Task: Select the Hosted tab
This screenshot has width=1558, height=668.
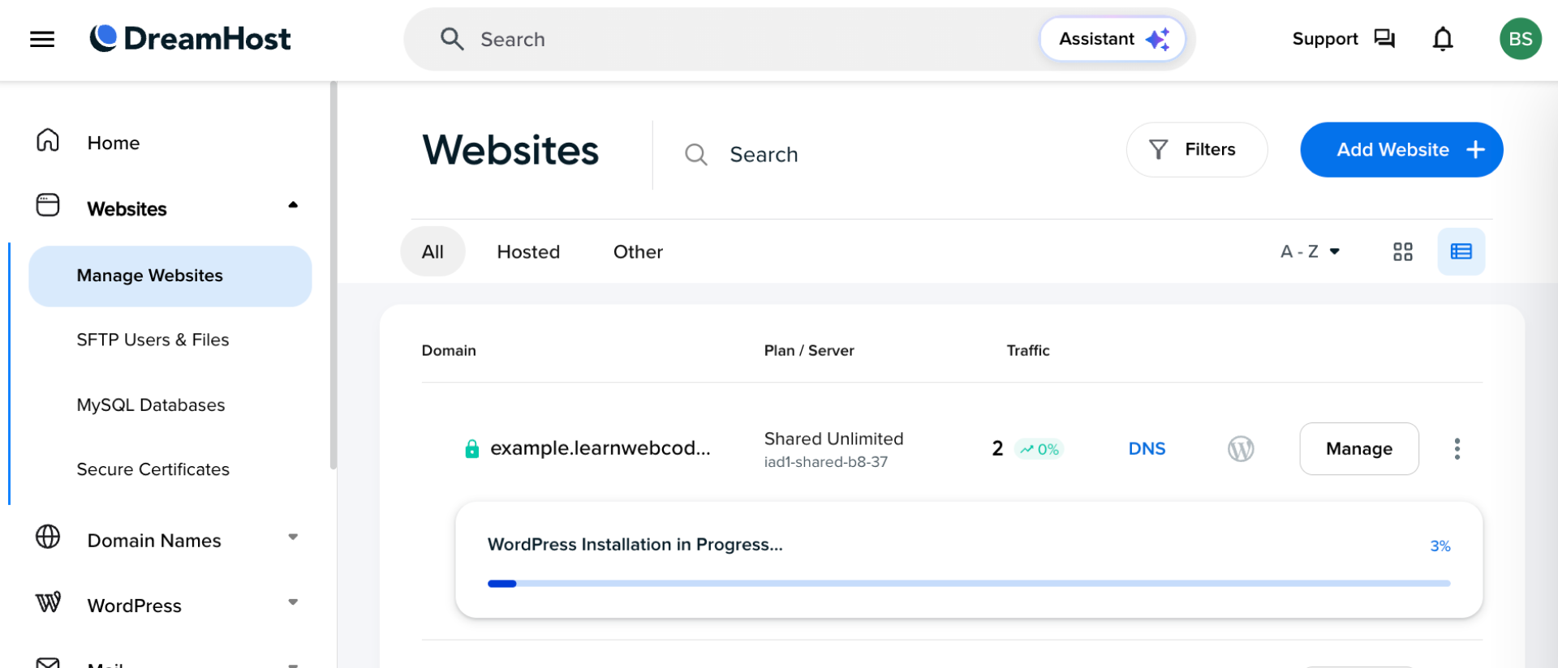Action: click(x=528, y=252)
